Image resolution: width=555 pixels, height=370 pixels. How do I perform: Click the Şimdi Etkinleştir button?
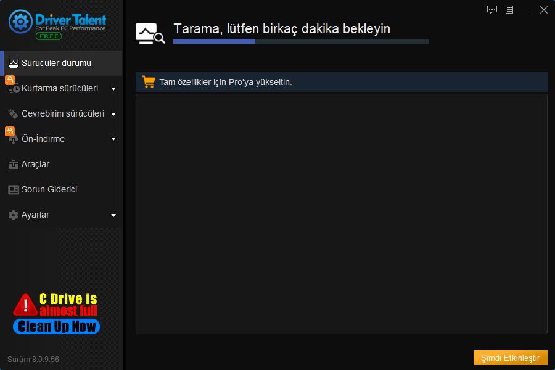[x=511, y=358]
